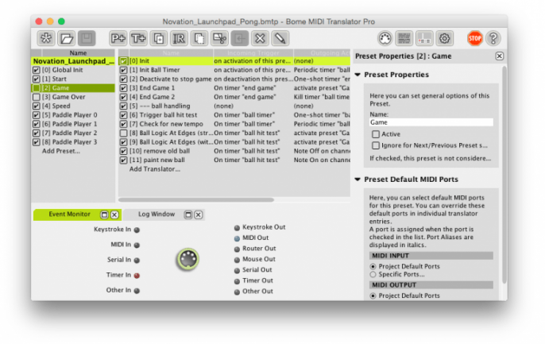The width and height of the screenshot is (545, 344).
Task: Open the project file with folder icon
Action: (66, 38)
